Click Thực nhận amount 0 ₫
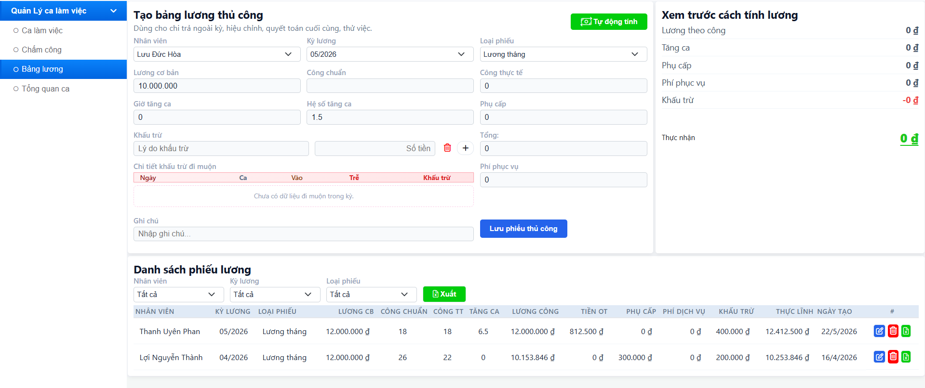The height and width of the screenshot is (388, 925). (x=909, y=139)
